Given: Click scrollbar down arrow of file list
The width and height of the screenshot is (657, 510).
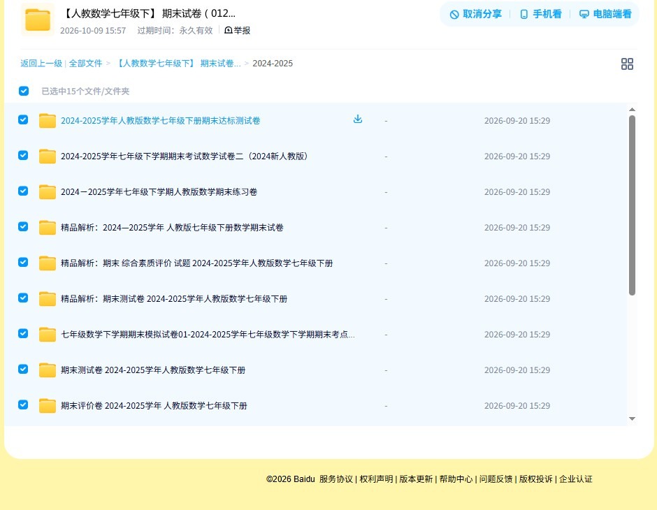Looking at the screenshot, I should click(632, 418).
